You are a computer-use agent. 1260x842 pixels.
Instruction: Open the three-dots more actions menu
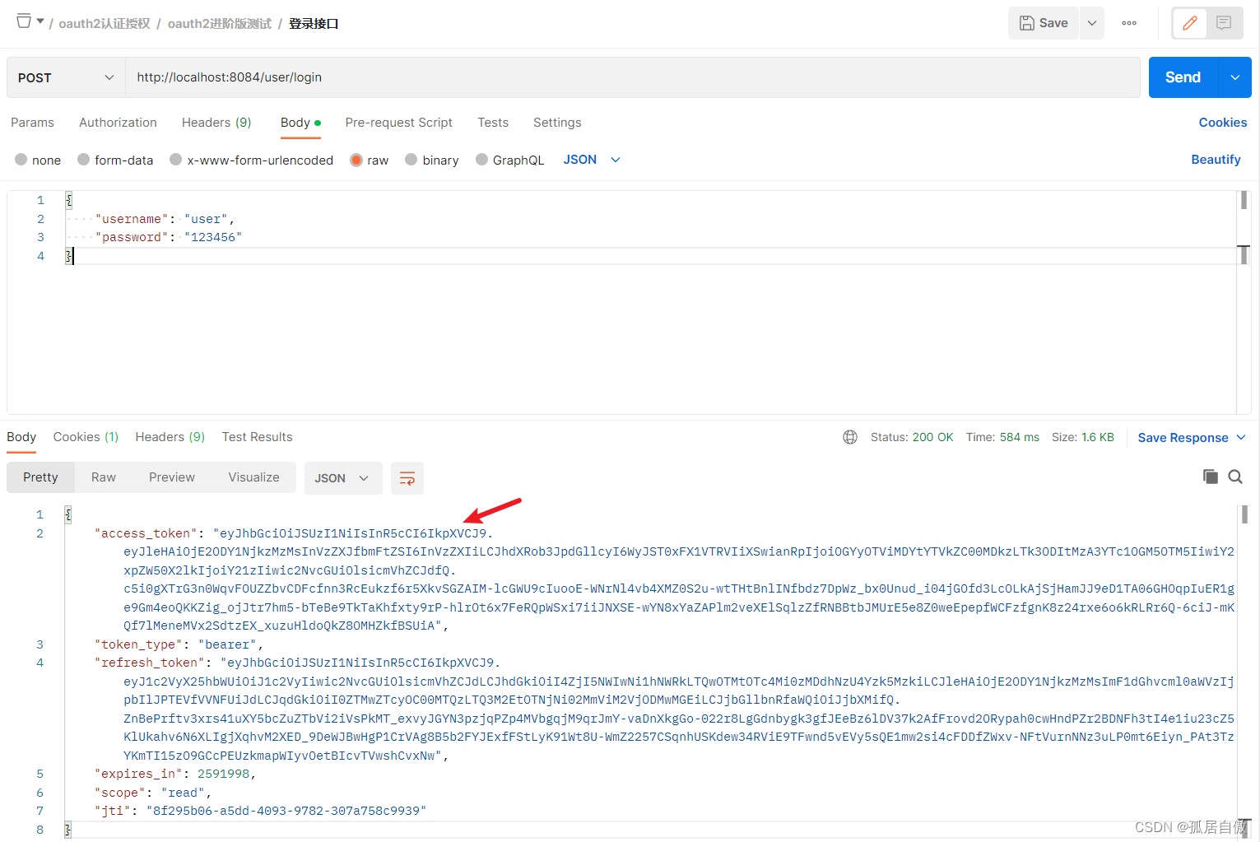(1129, 23)
